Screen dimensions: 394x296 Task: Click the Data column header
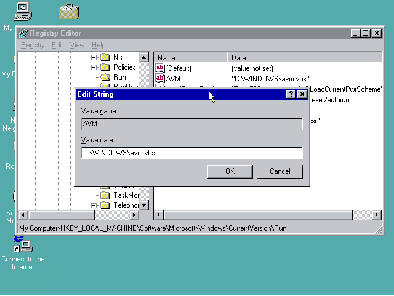[305, 57]
